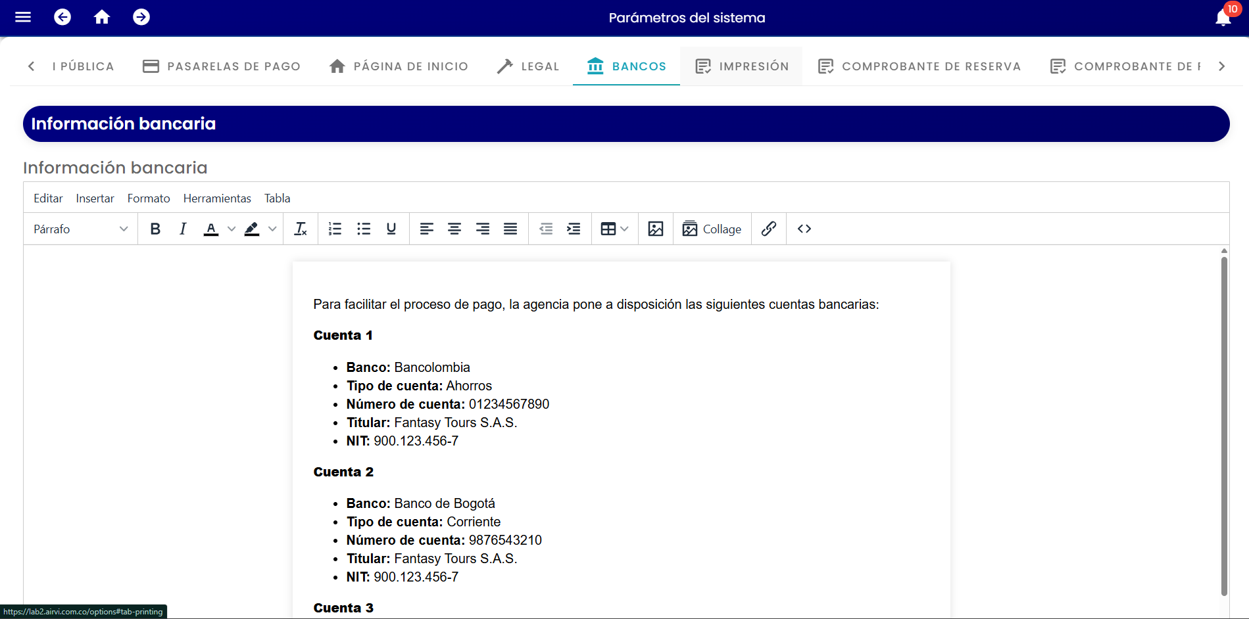Image resolution: width=1249 pixels, height=619 pixels.
Task: Click the 'Tipo de cuenta: Ahorros' line
Action: 419,386
